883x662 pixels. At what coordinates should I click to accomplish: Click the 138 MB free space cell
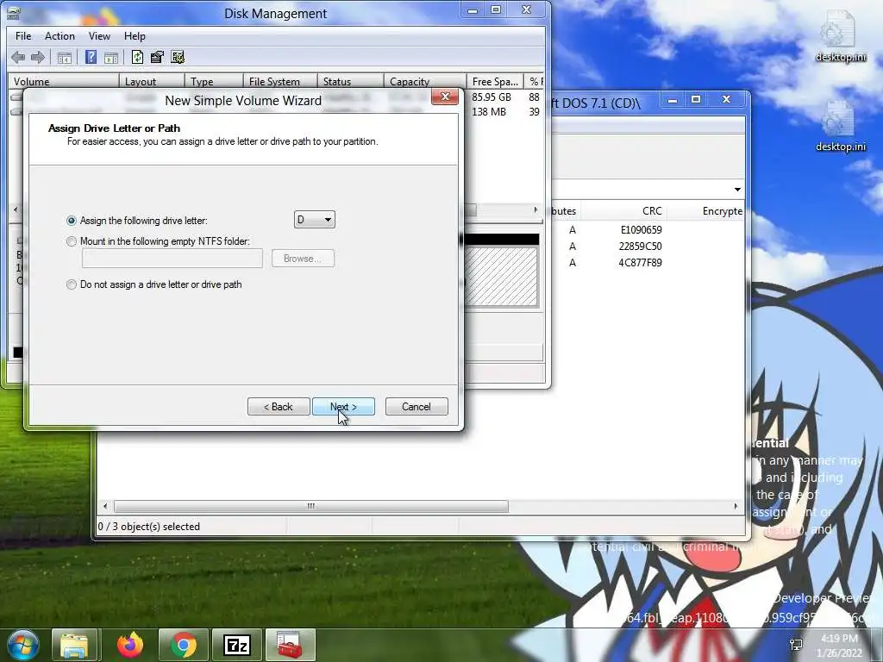point(488,111)
